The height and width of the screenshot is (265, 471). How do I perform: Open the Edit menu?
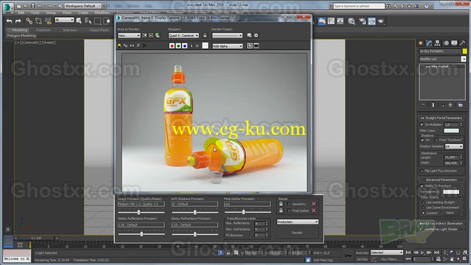point(21,12)
